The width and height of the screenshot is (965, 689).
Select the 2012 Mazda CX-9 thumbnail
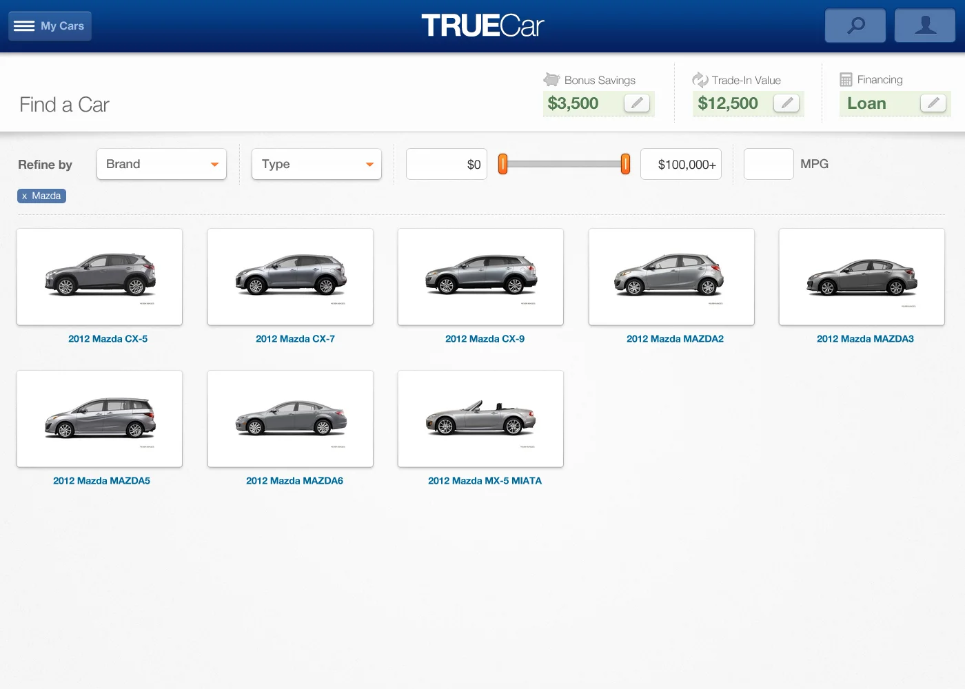tap(480, 277)
